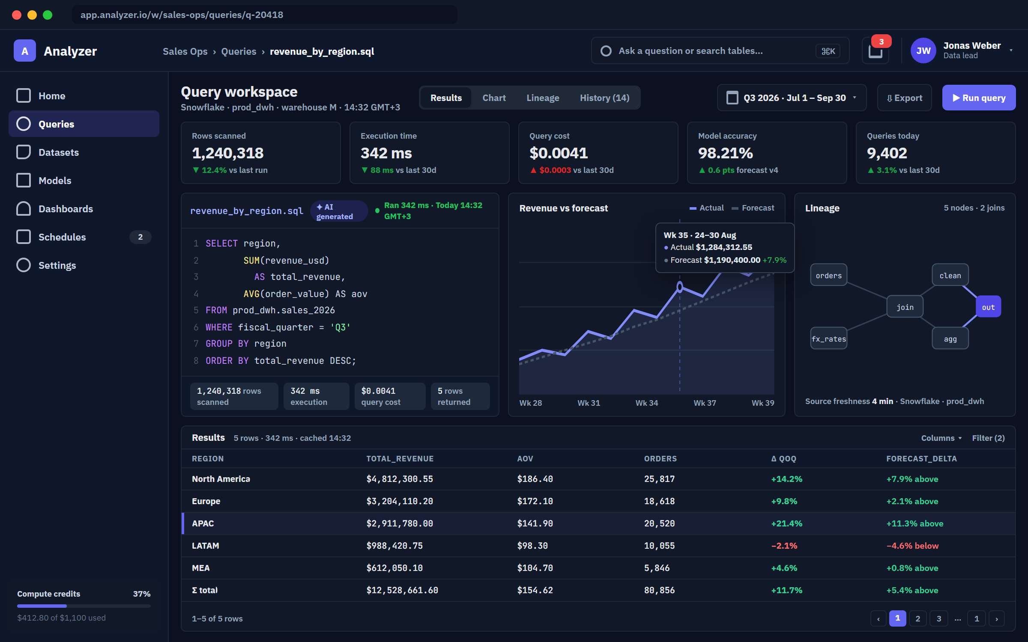The width and height of the screenshot is (1028, 642).
Task: Click the Datasets sidebar icon
Action: tap(24, 152)
